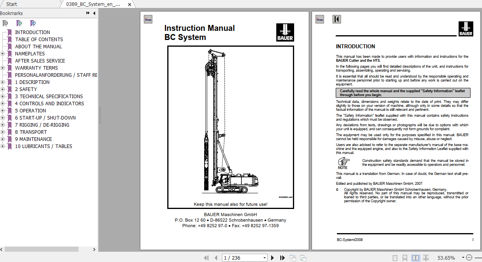
Task: Toggle two-page facing view
Action: coord(415,258)
